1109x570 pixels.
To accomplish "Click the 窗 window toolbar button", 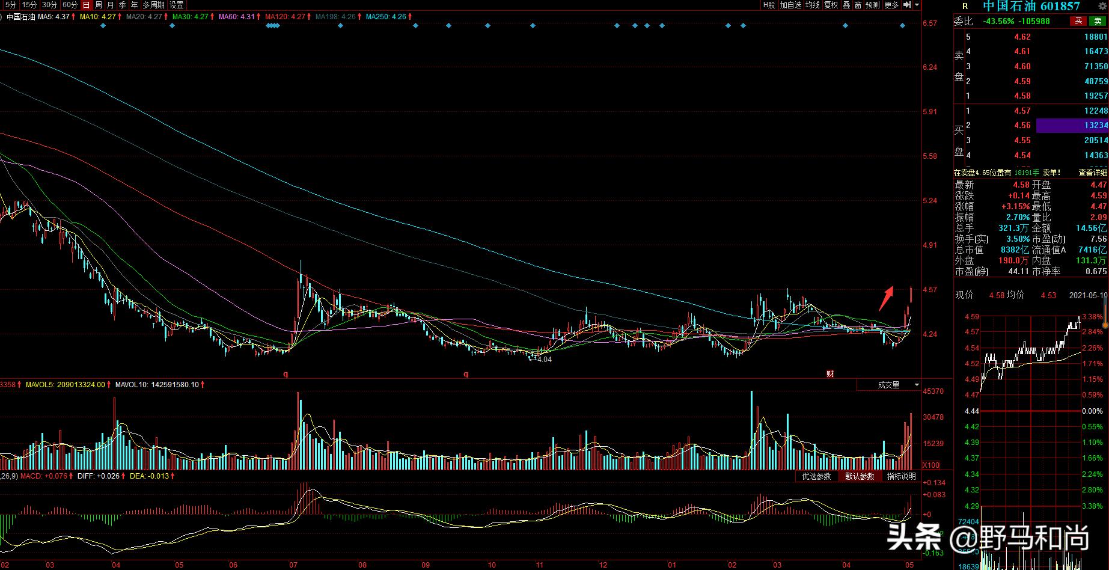I will point(858,5).
